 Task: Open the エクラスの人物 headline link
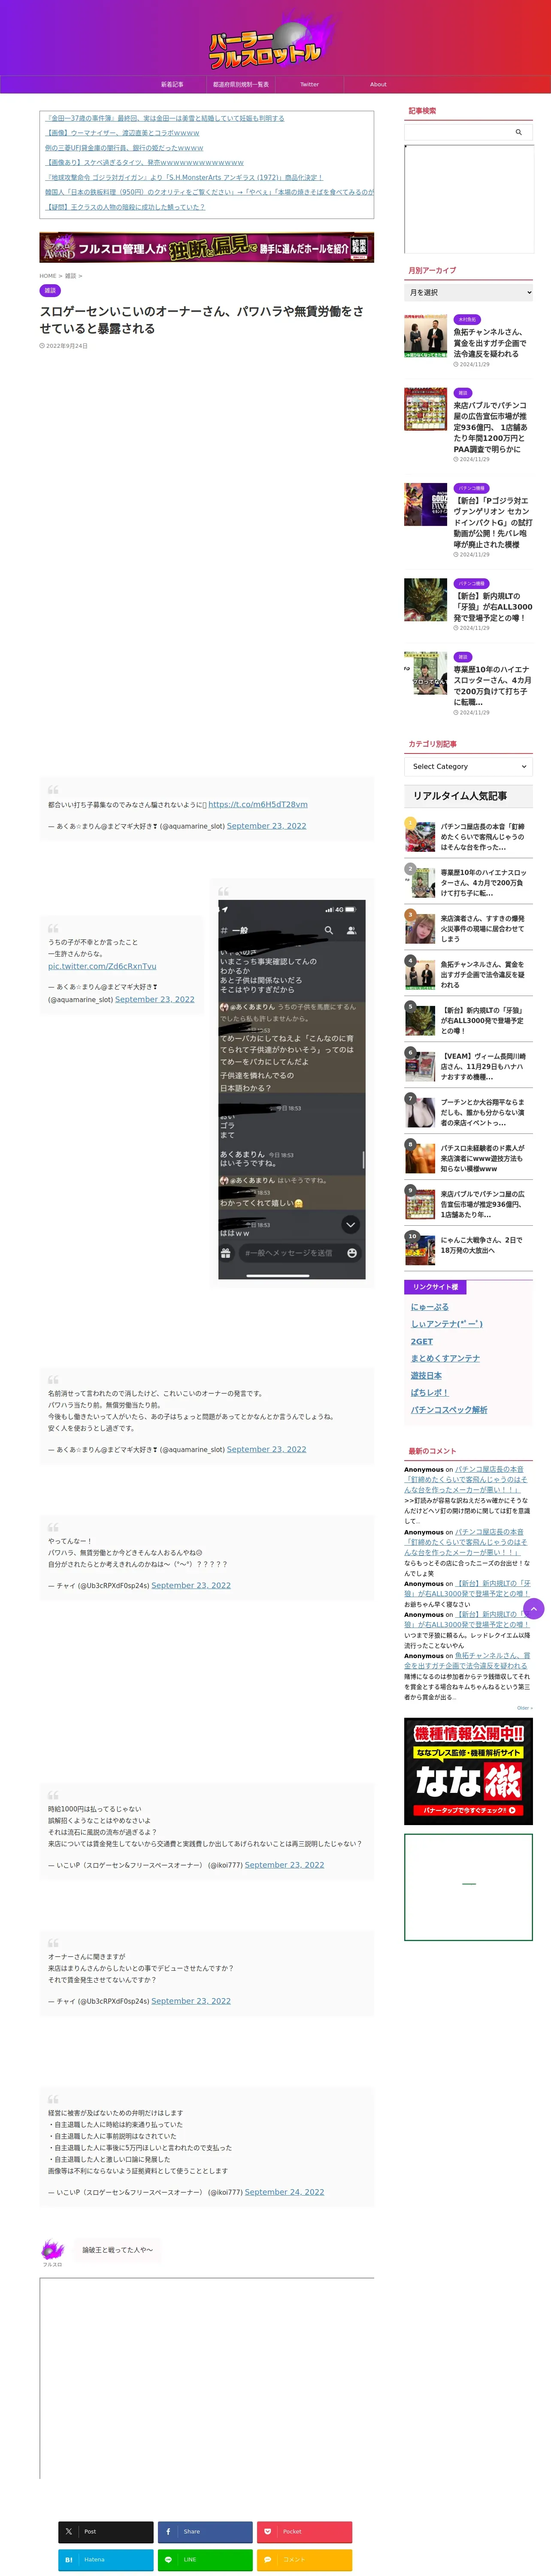click(125, 207)
